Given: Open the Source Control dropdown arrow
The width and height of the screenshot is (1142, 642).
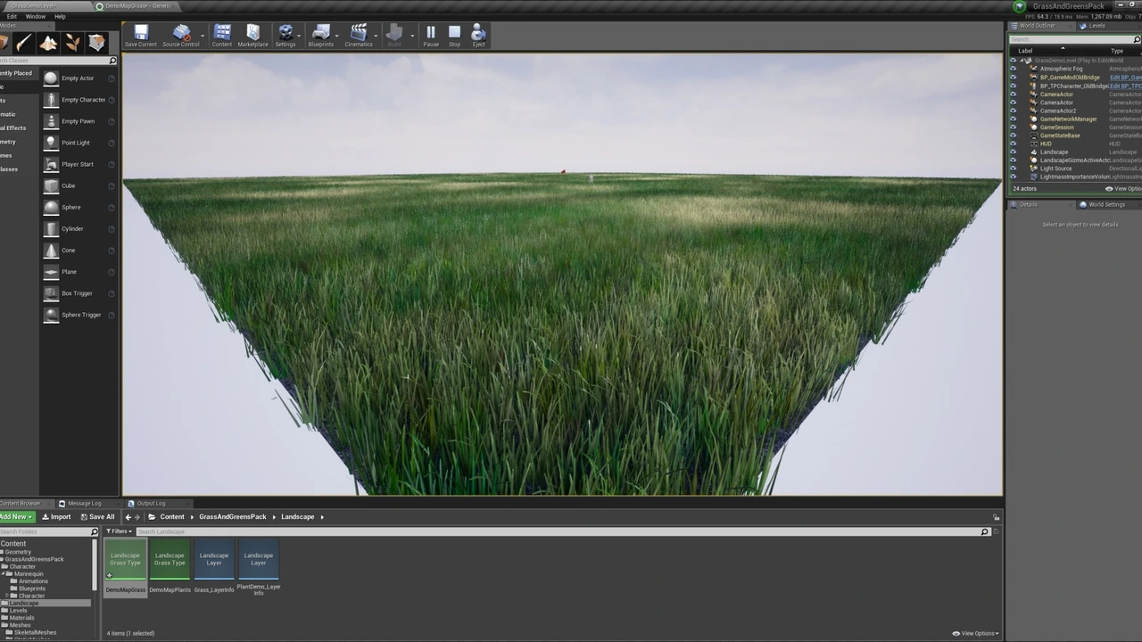Looking at the screenshot, I should [204, 37].
